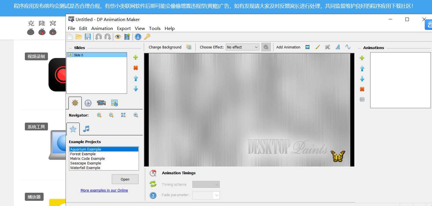Image resolution: width=432 pixels, height=206 pixels.
Task: Click the animation tool icon next to the brush
Action: tap(327, 47)
